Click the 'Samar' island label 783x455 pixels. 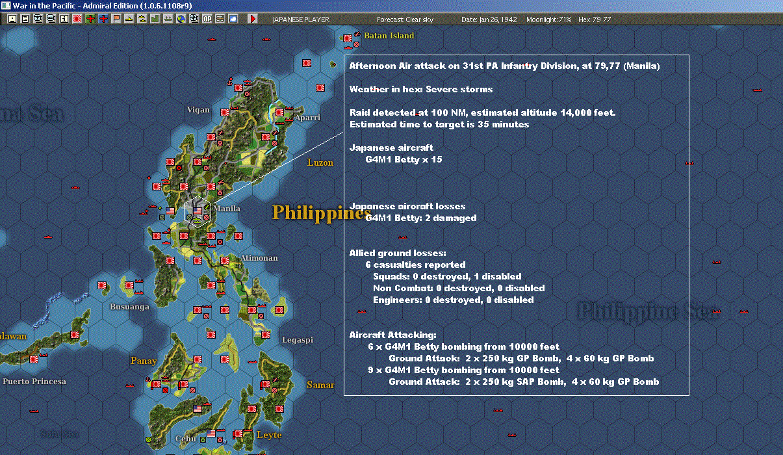click(320, 385)
